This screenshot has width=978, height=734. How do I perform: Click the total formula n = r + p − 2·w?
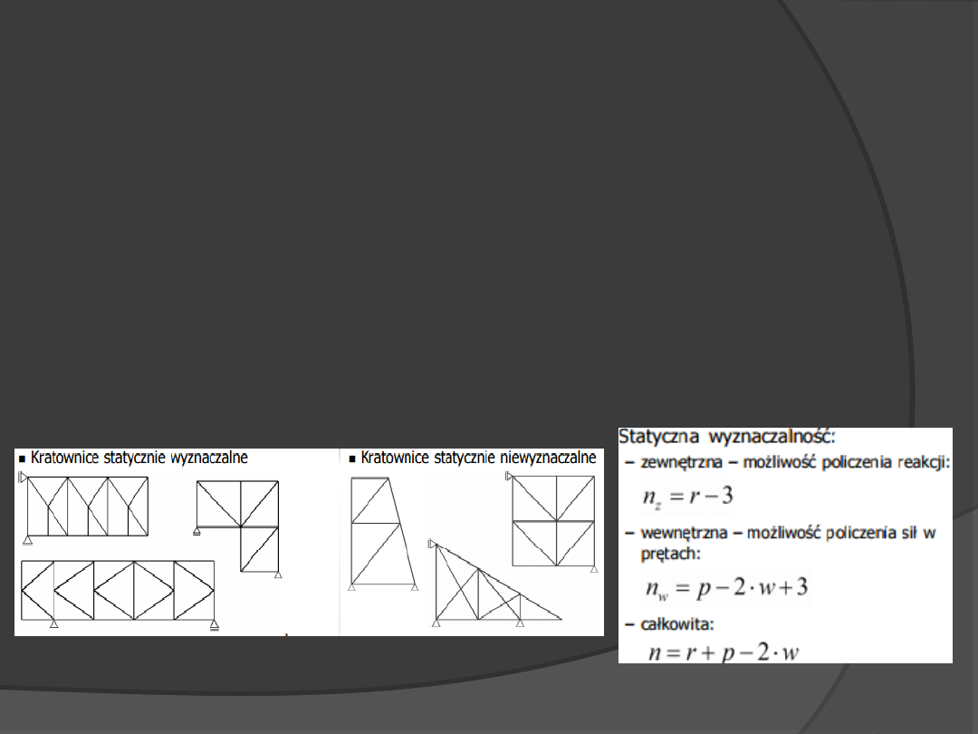click(x=724, y=651)
